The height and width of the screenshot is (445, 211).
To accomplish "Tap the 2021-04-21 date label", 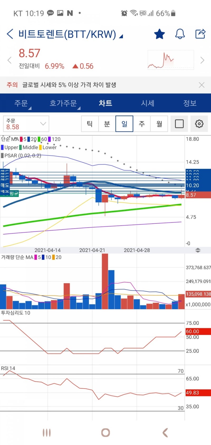I will point(92,250).
